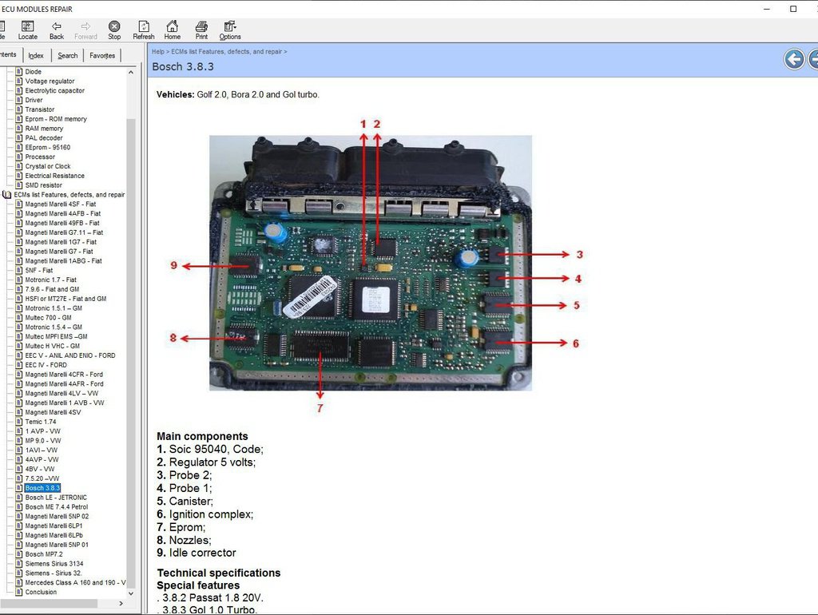Viewport: 818px width, 615px height.
Task: Open Magneti Marelli 4AFB - Fiat
Action: 62,213
